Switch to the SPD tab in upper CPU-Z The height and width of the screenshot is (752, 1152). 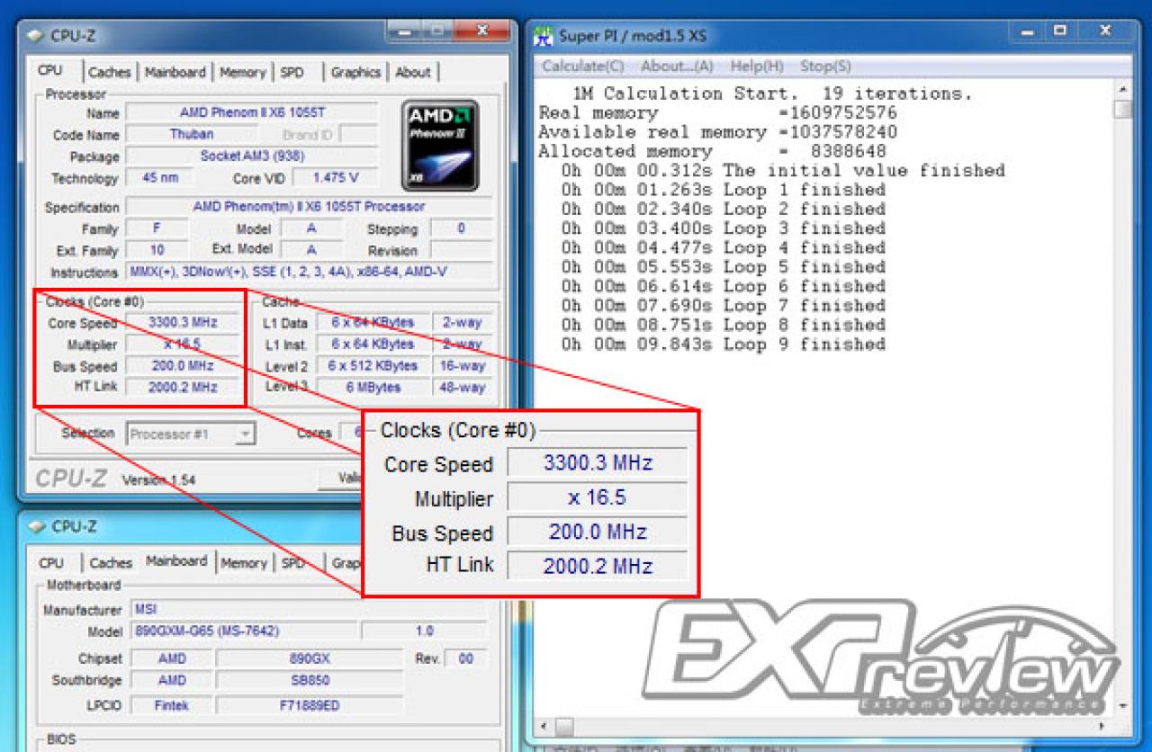[292, 73]
